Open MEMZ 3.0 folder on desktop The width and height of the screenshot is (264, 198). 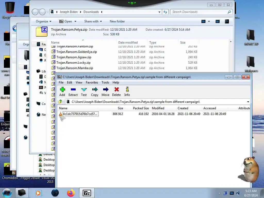(x=251, y=37)
